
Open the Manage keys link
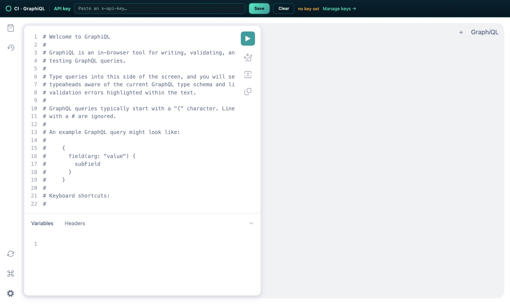coord(339,9)
